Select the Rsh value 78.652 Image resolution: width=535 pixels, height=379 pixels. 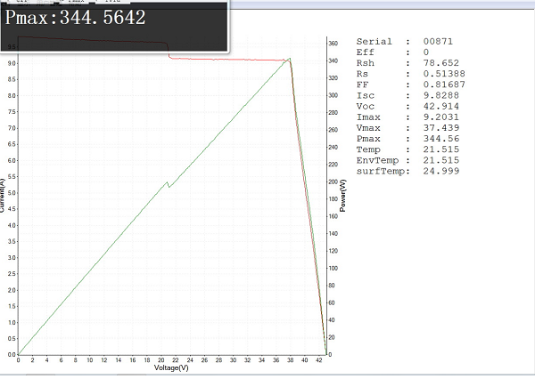pyautogui.click(x=441, y=63)
